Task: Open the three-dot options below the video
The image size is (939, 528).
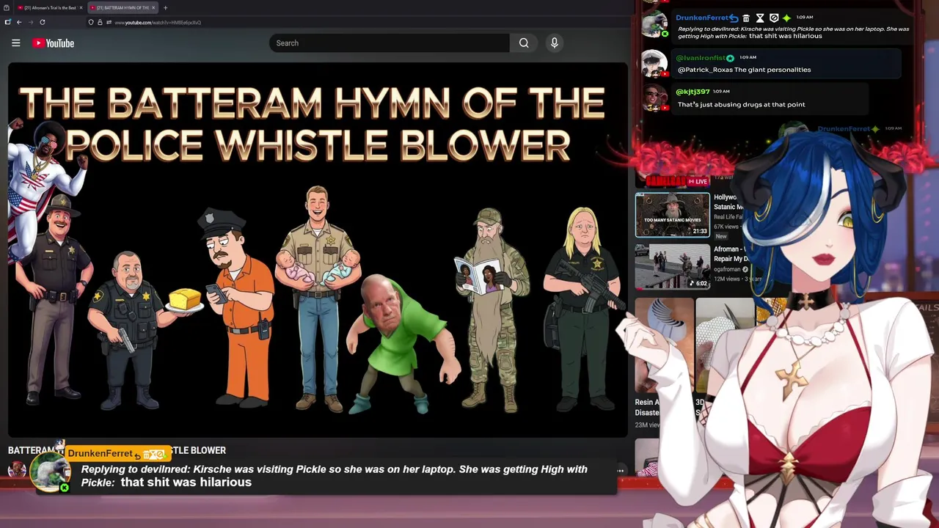Action: click(x=621, y=471)
